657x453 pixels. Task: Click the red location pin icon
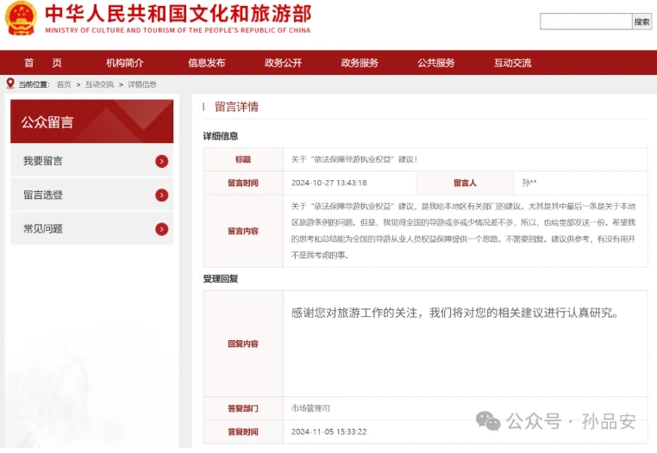[10, 84]
